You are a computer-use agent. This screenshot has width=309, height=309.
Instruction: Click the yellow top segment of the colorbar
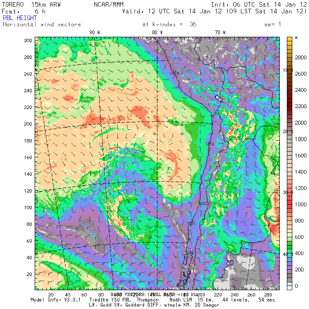[x=289, y=39]
